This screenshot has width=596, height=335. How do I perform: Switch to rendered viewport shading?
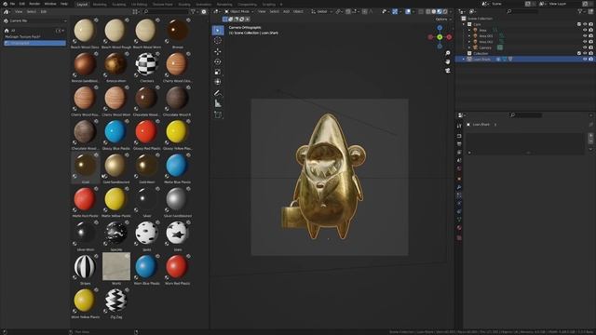coord(445,12)
